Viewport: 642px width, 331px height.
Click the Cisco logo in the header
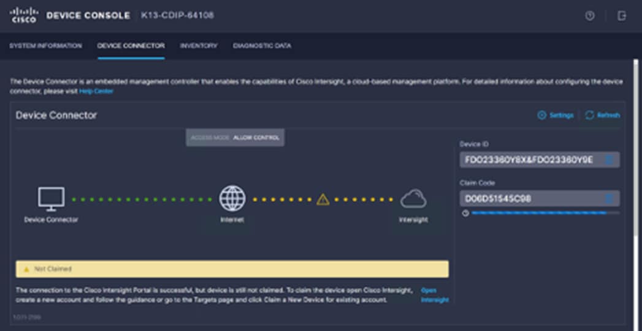pyautogui.click(x=24, y=15)
